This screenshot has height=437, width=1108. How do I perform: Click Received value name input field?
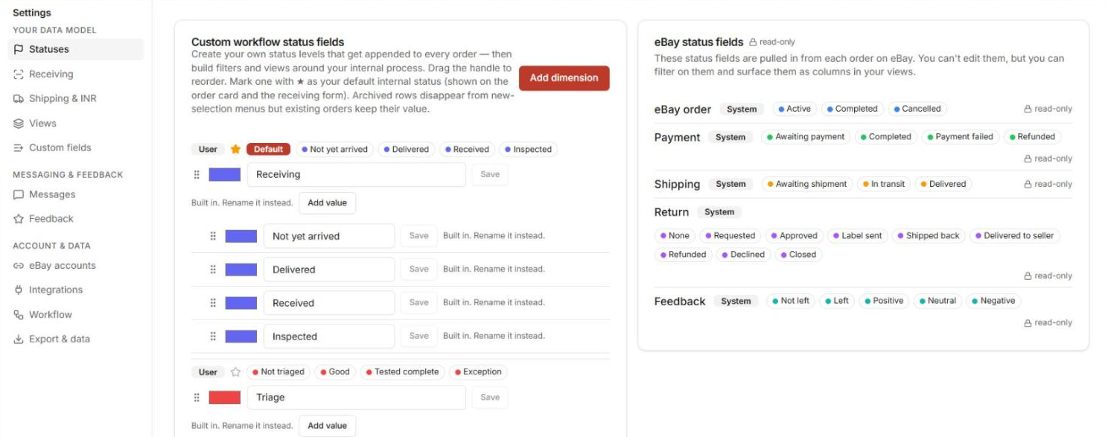[x=329, y=303]
